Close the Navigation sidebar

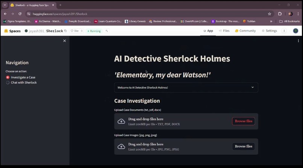click(x=65, y=41)
